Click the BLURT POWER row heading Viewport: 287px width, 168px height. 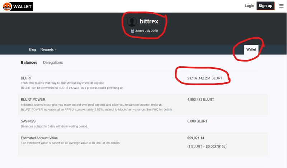coord(33,100)
